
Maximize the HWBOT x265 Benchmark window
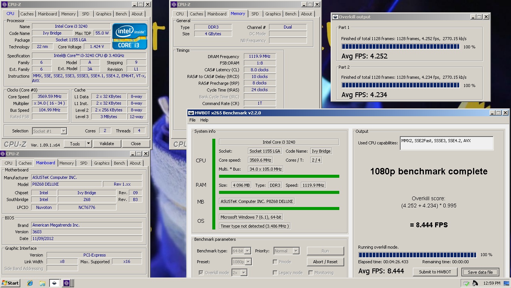click(x=498, y=113)
